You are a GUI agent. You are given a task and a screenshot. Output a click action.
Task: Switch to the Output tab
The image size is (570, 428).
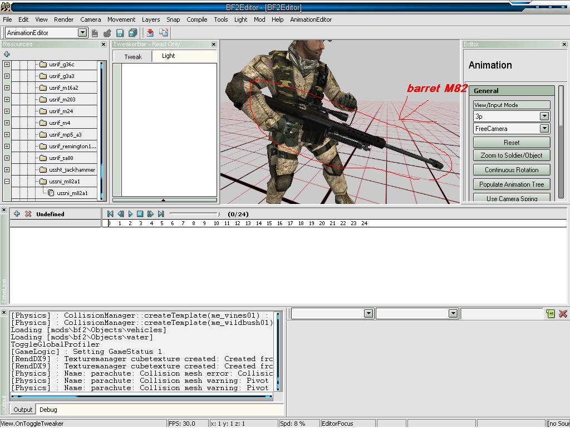23,410
